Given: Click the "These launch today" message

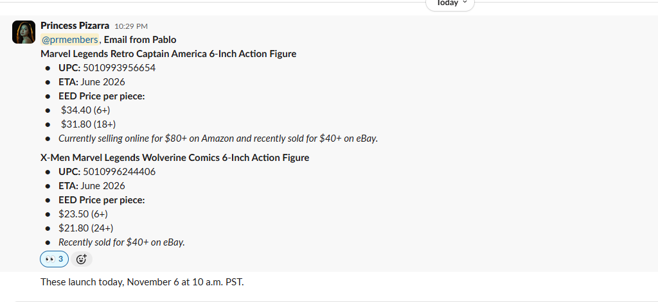Looking at the screenshot, I should [x=142, y=281].
